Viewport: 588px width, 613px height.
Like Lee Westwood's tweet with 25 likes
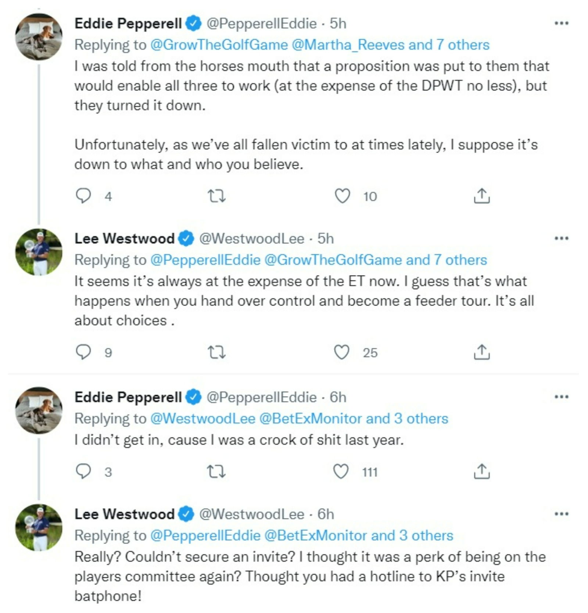click(x=342, y=352)
